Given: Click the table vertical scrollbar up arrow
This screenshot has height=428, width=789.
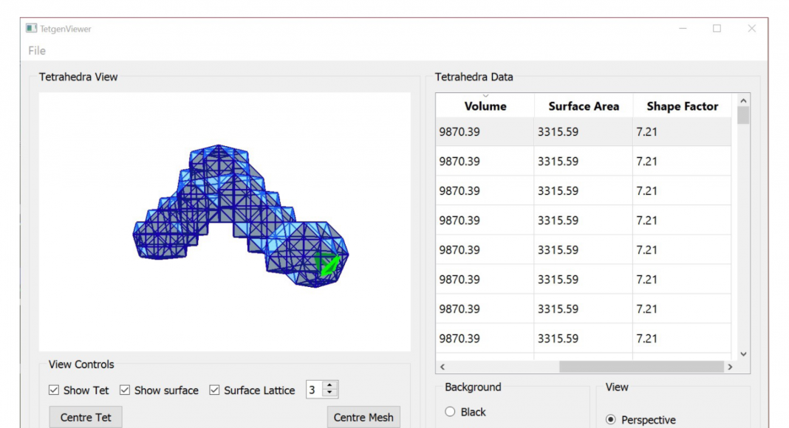Looking at the screenshot, I should coord(743,100).
